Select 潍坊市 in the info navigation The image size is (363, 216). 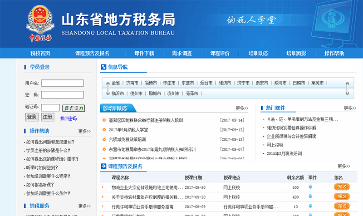point(225,83)
